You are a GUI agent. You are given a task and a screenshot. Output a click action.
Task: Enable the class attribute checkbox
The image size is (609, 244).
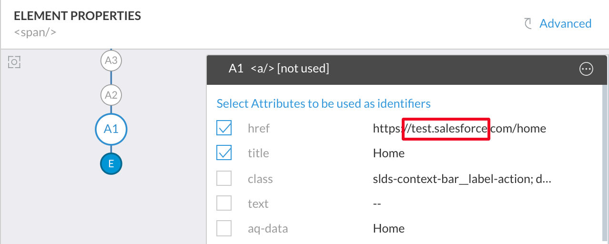(224, 179)
